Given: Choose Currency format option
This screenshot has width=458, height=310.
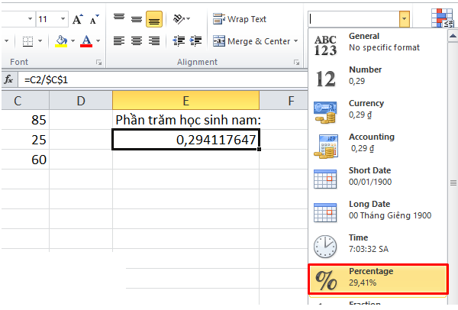Looking at the screenshot, I should coord(377,111).
